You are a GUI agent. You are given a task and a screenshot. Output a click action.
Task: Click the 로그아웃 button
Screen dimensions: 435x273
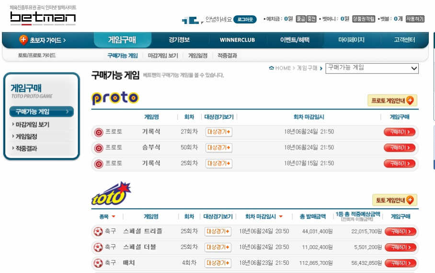(245, 19)
